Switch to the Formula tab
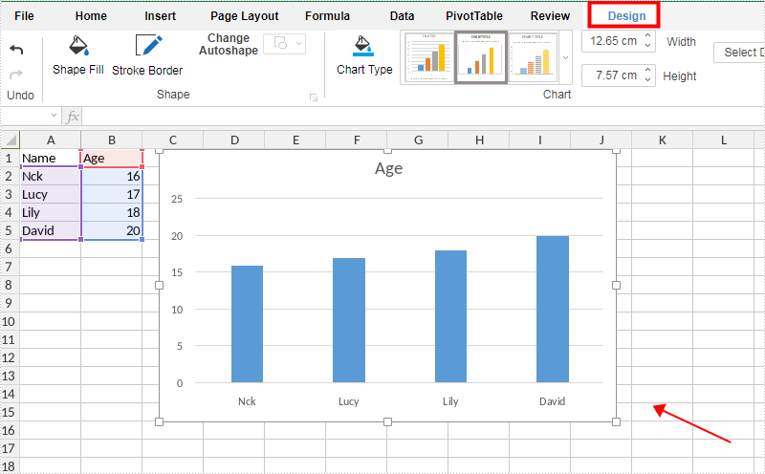The height and width of the screenshot is (474, 765). [x=327, y=16]
